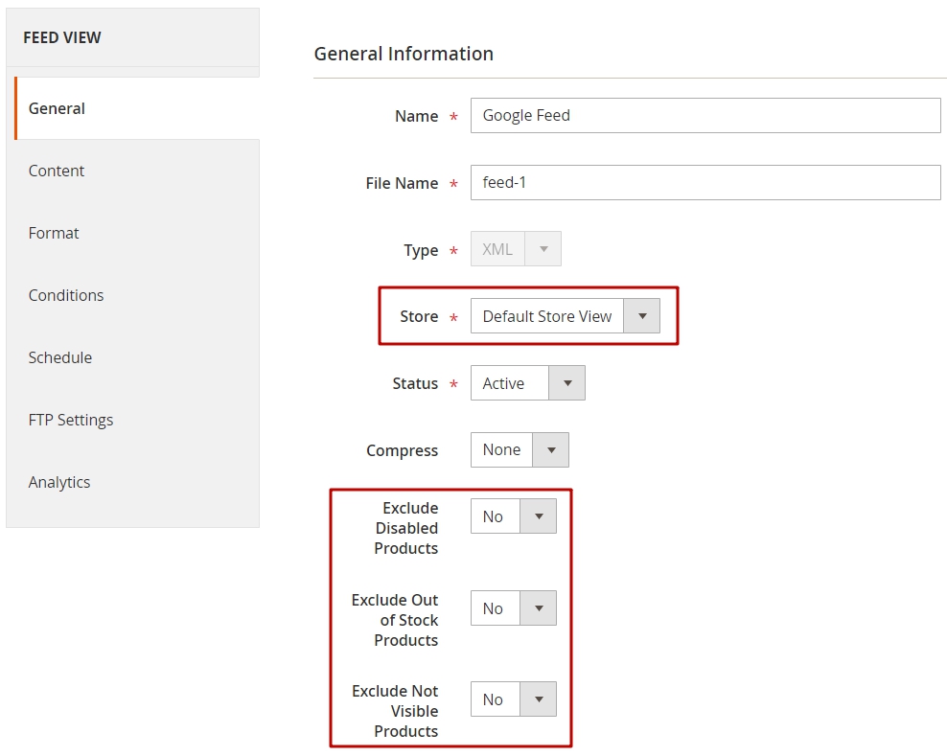Image resolution: width=947 pixels, height=756 pixels.
Task: Click the None compress select value
Action: click(502, 449)
